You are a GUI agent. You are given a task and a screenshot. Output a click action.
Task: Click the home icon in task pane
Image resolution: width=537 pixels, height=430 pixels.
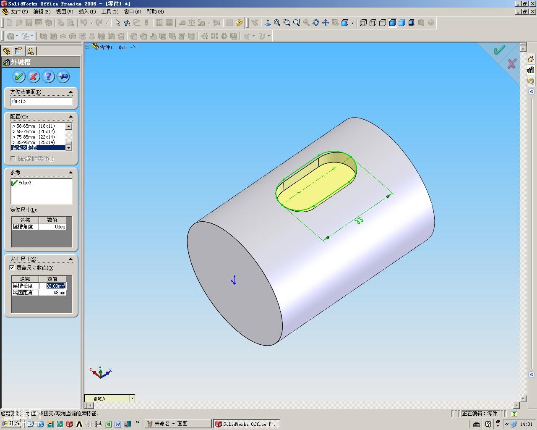point(531,59)
